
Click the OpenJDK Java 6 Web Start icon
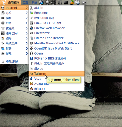31,48
